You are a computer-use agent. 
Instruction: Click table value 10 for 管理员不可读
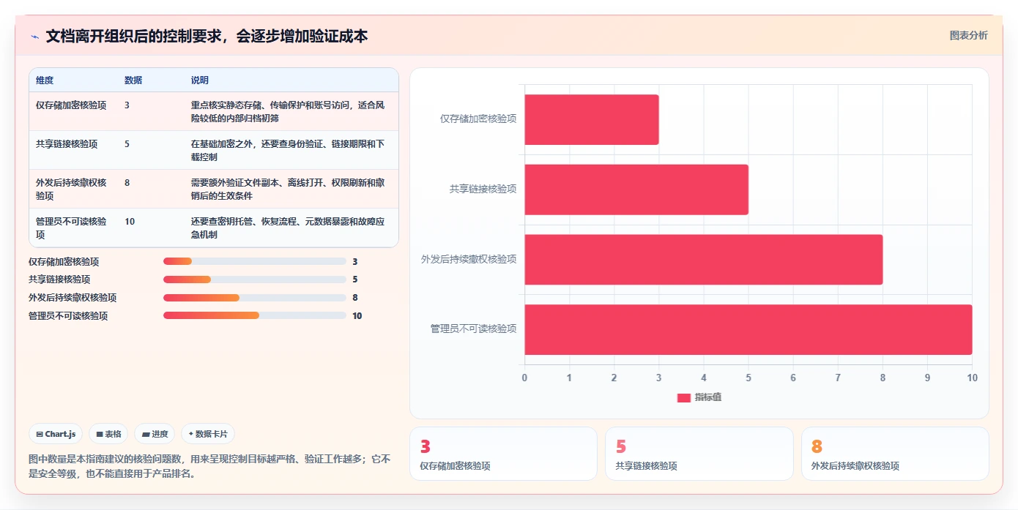click(130, 221)
